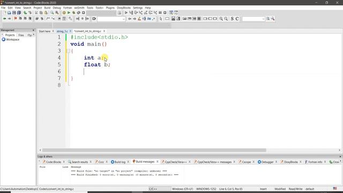Open the File menu
343x193 pixels.
[x=3, y=8]
